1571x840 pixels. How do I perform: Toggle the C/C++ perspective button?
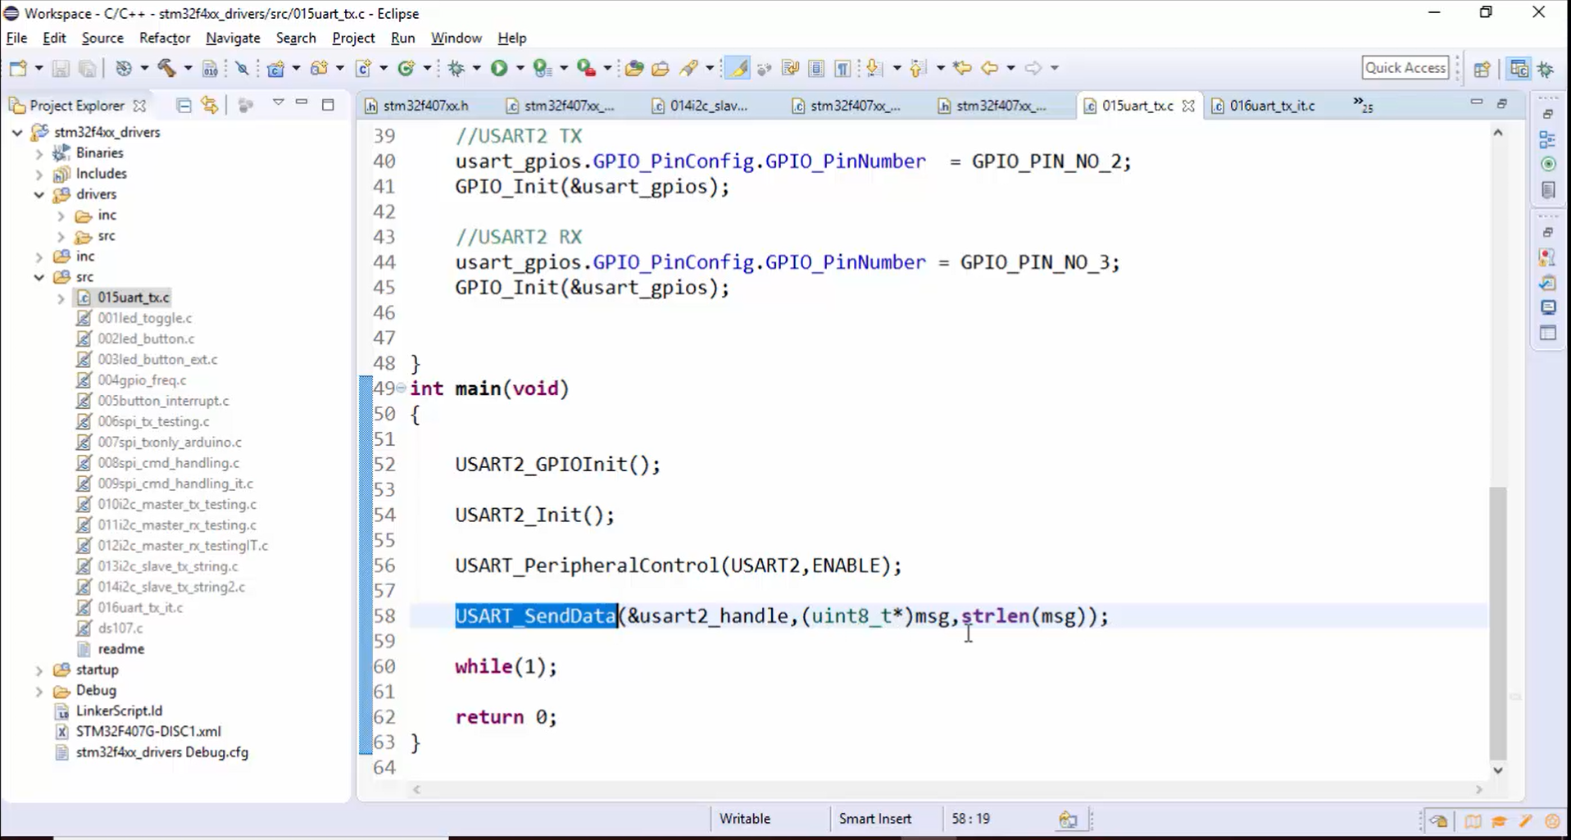(x=1519, y=69)
